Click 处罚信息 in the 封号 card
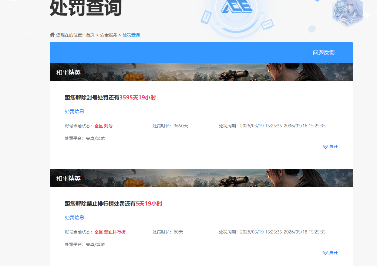This screenshot has width=377, height=266. coord(75,111)
